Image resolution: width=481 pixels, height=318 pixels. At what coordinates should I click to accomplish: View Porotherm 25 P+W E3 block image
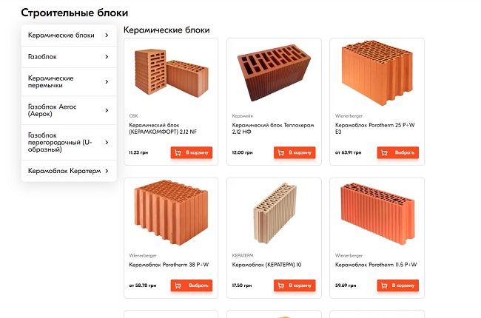pyautogui.click(x=377, y=75)
